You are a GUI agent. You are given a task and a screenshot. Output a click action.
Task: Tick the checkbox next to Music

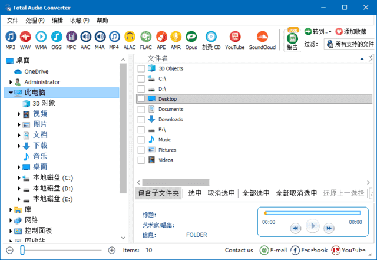141,140
